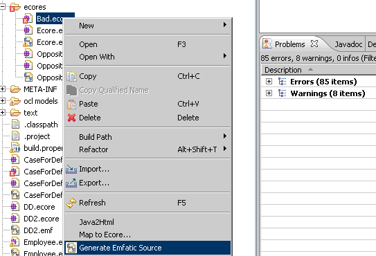The width and height of the screenshot is (376, 256).
Task: Click the .classpath file icon
Action: coord(15,125)
